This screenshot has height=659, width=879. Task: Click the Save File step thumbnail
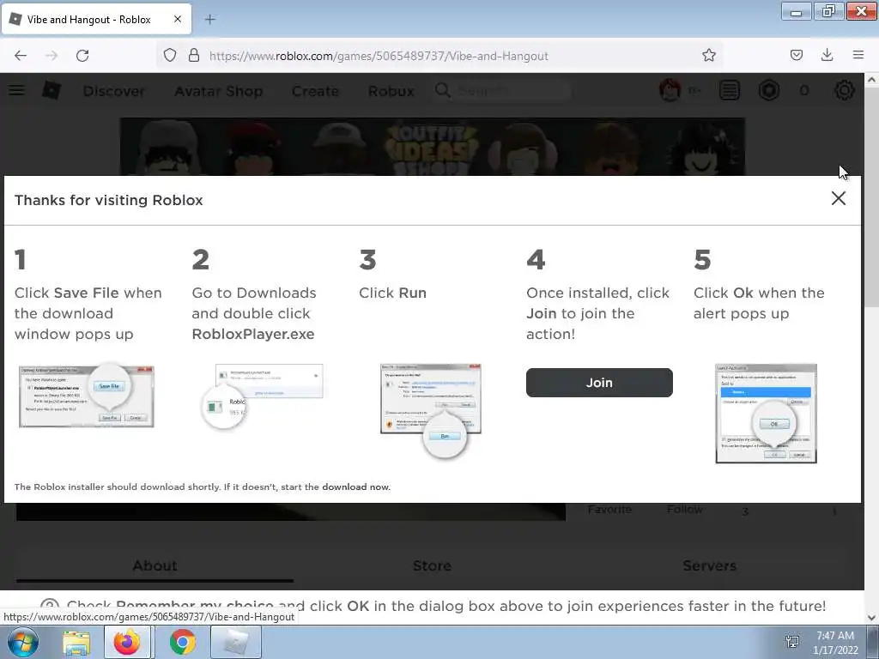87,395
